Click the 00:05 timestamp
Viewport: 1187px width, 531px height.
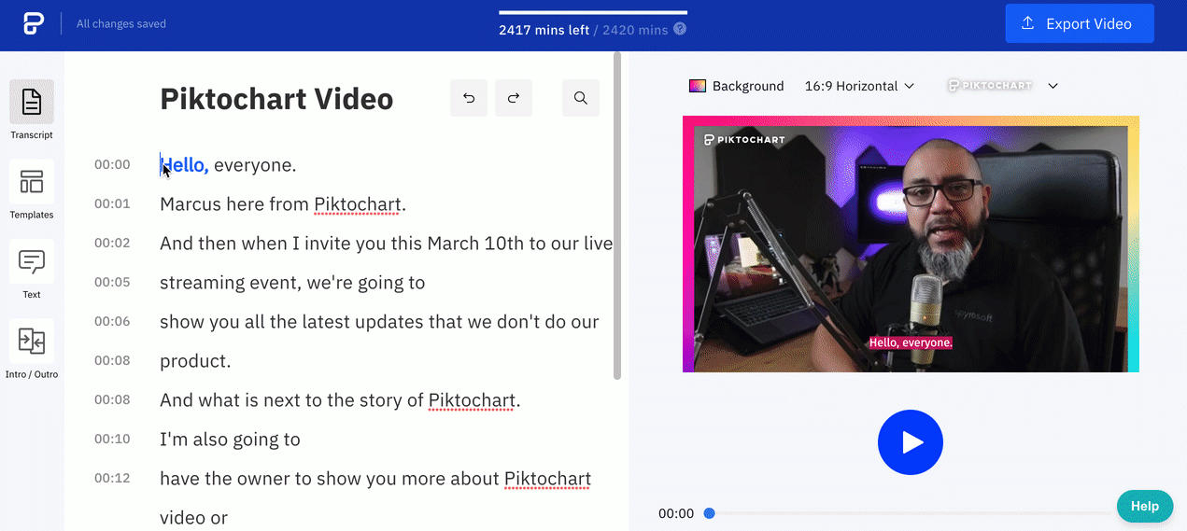112,283
